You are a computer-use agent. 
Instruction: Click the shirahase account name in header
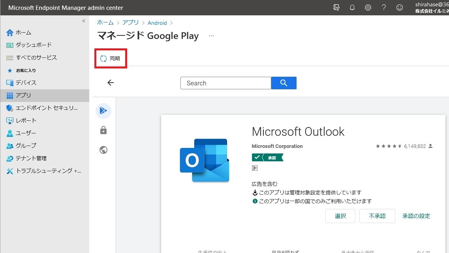(x=432, y=5)
